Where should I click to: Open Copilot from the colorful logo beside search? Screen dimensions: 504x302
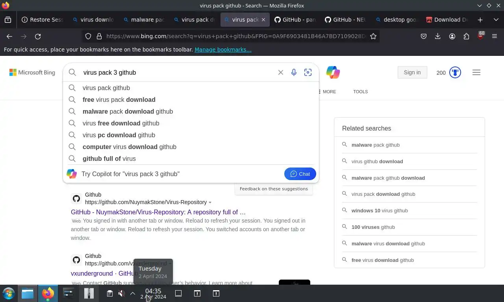[333, 72]
